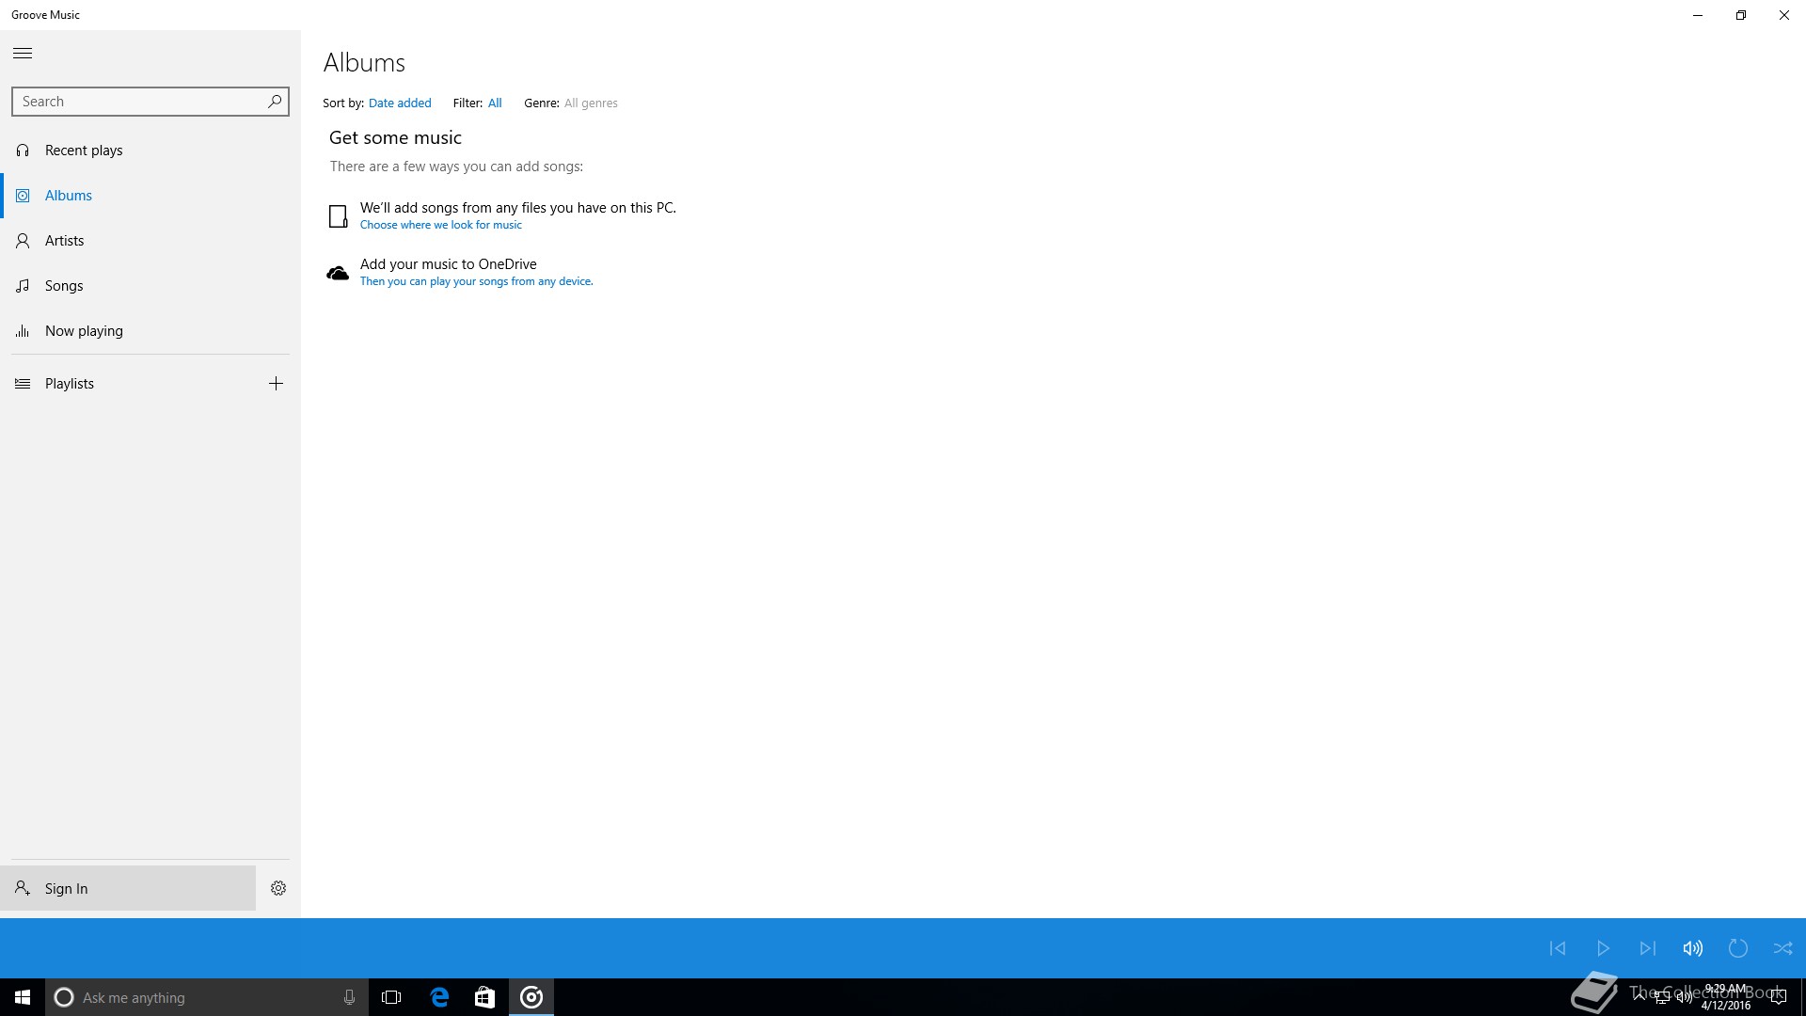Screen dimensions: 1806x1016
Task: Toggle repeat mode in player bar
Action: point(1738,948)
